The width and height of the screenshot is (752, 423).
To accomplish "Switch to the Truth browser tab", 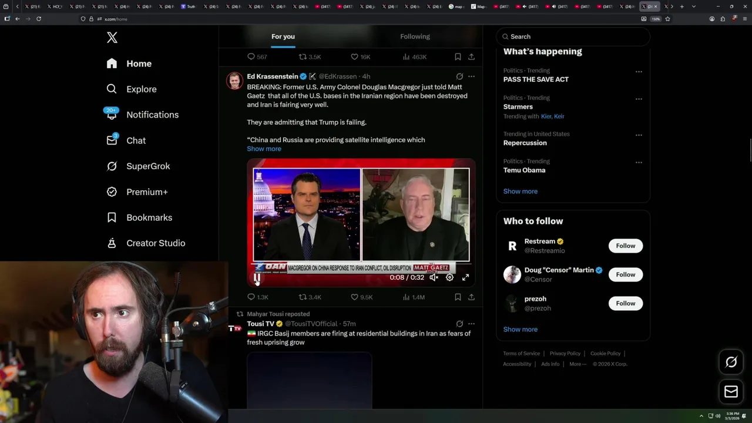I will click(189, 6).
